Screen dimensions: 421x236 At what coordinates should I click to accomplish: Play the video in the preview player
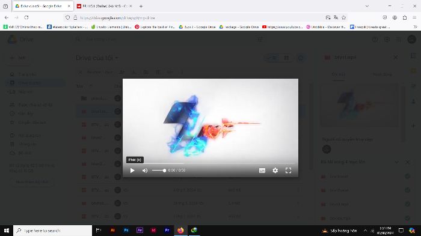click(x=132, y=171)
